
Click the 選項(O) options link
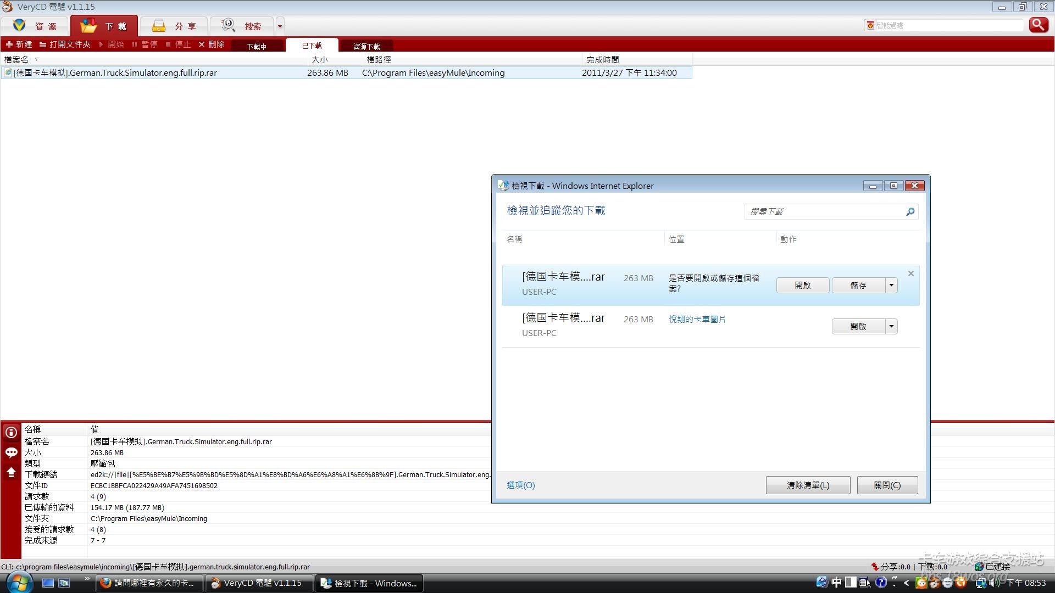point(520,485)
